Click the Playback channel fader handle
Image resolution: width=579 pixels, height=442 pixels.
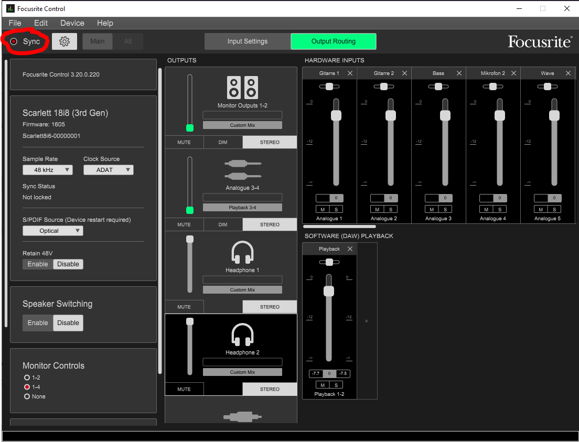click(329, 291)
